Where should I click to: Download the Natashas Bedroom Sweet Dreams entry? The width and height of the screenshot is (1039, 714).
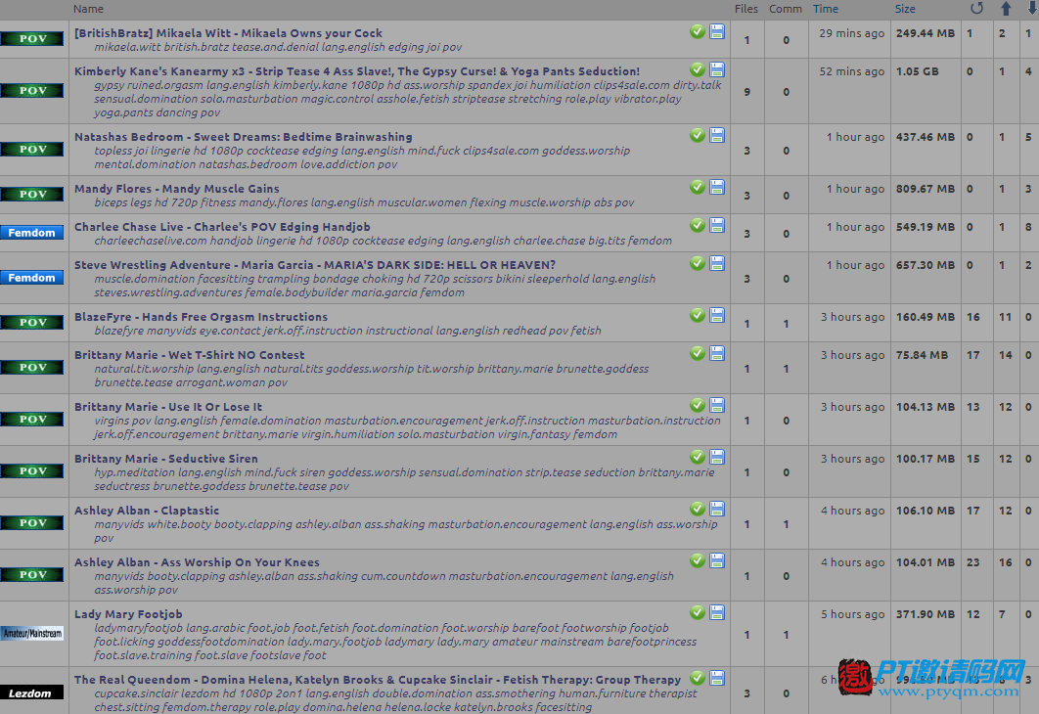tap(717, 135)
